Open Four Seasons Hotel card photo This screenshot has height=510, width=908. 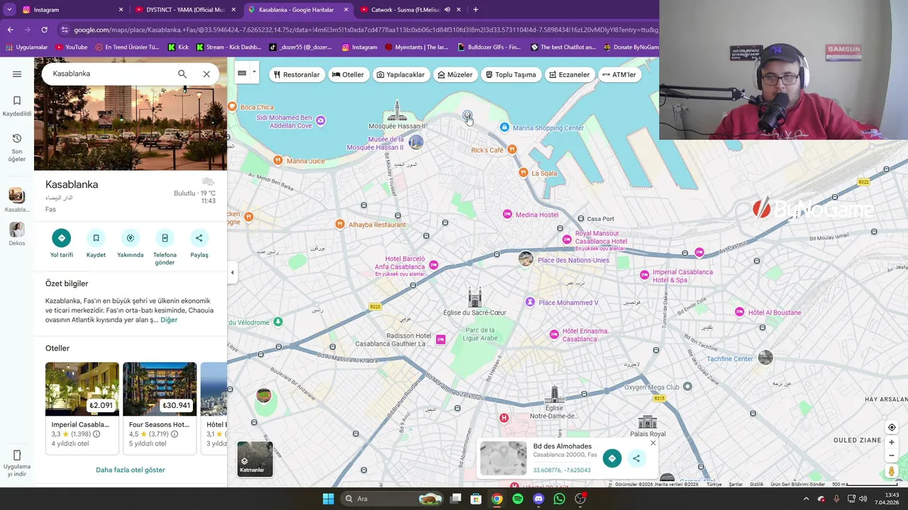(x=160, y=389)
